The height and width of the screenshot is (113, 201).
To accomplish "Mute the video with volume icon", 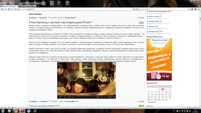I will [65, 97].
